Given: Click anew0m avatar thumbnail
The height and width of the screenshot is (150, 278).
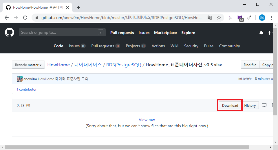Looking at the screenshot, I should (x=19, y=79).
